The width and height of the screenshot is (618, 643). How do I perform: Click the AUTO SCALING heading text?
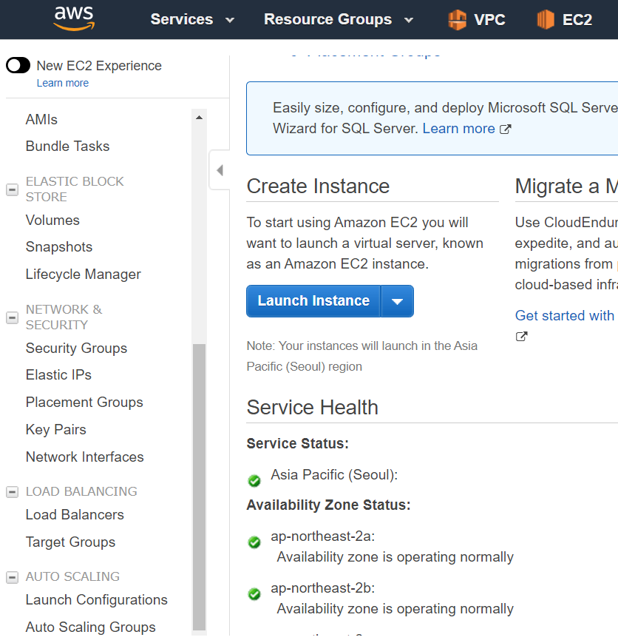pyautogui.click(x=72, y=576)
